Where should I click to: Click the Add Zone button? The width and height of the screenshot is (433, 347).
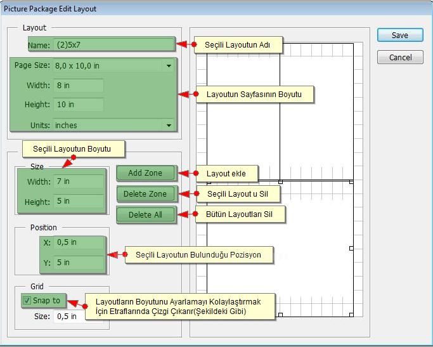click(x=145, y=173)
